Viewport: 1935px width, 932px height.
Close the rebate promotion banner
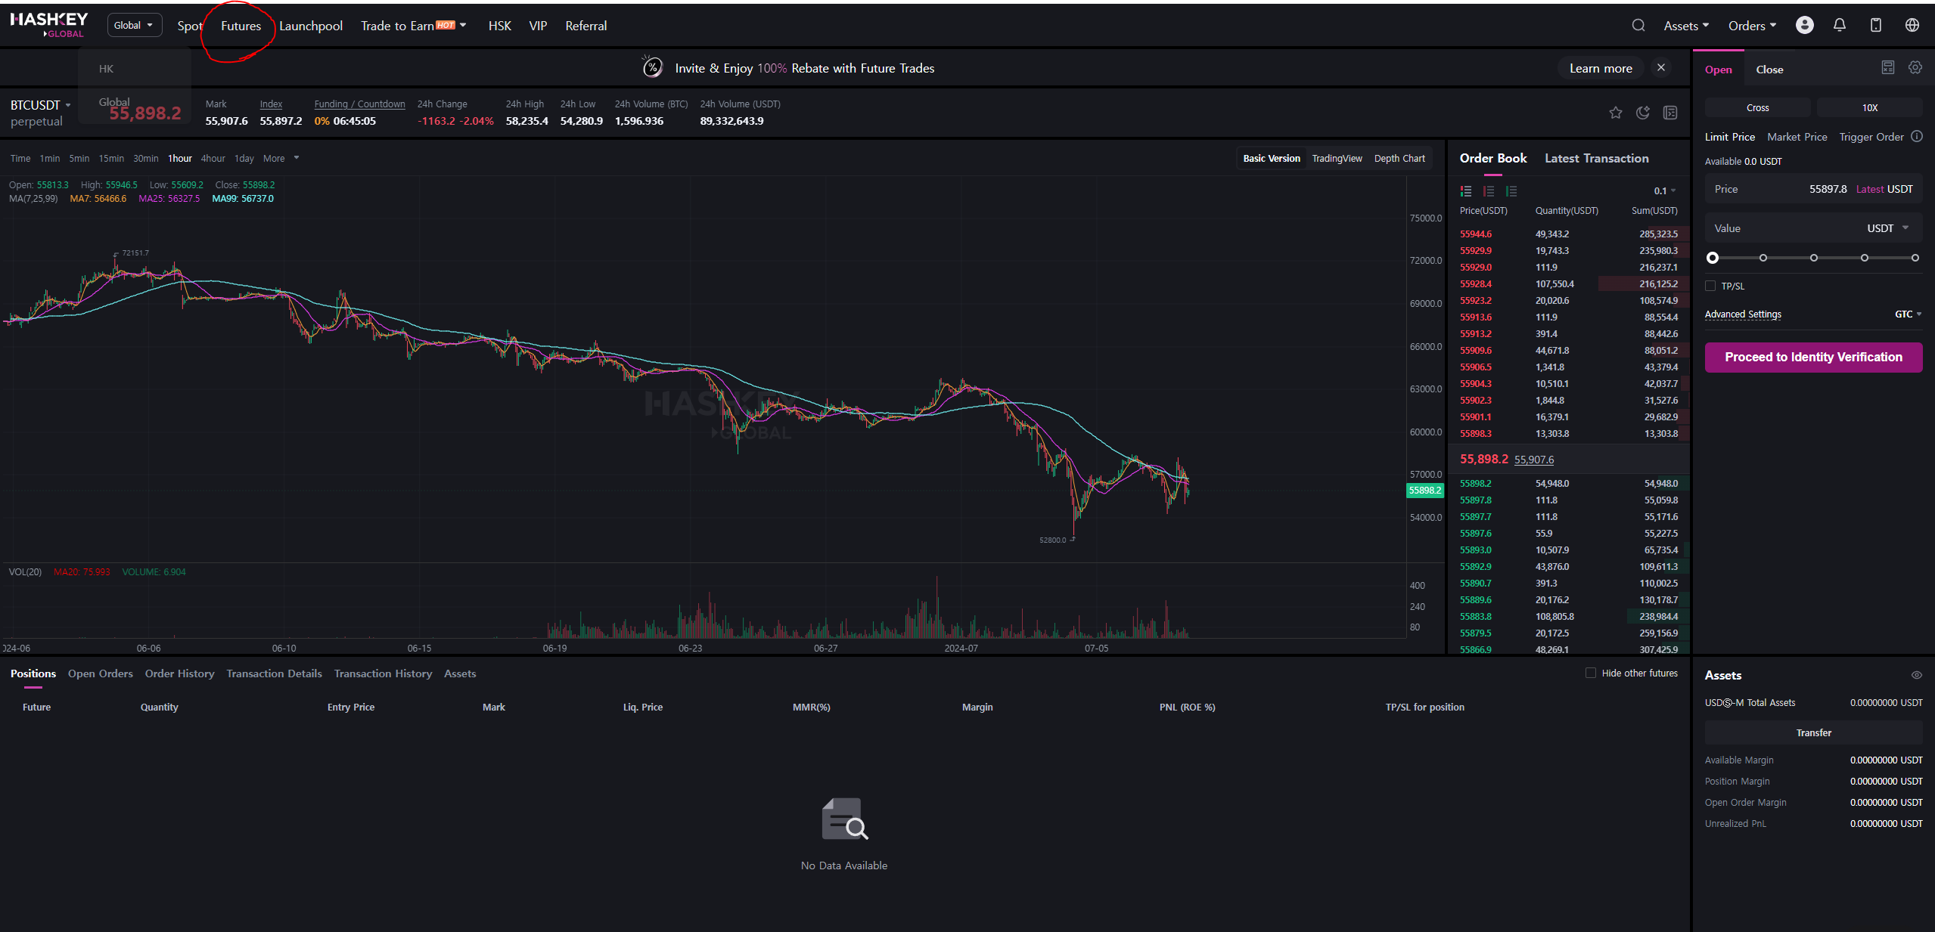pos(1661,67)
